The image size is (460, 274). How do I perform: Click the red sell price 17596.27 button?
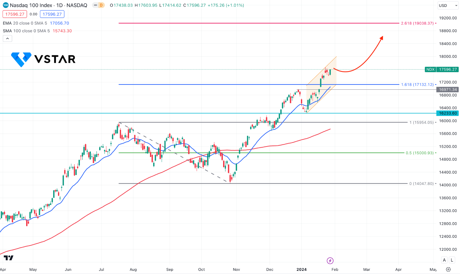pos(15,14)
